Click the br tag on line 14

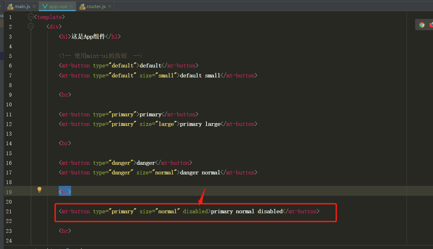(65, 143)
